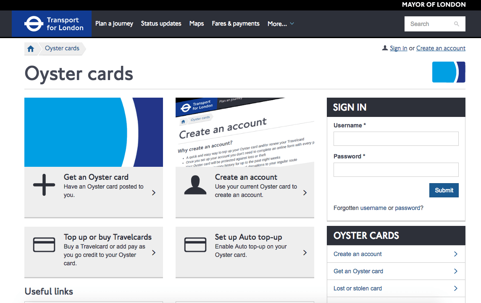Click the Sign in link at top right
Viewport: 481px width, 303px height.
click(x=399, y=48)
